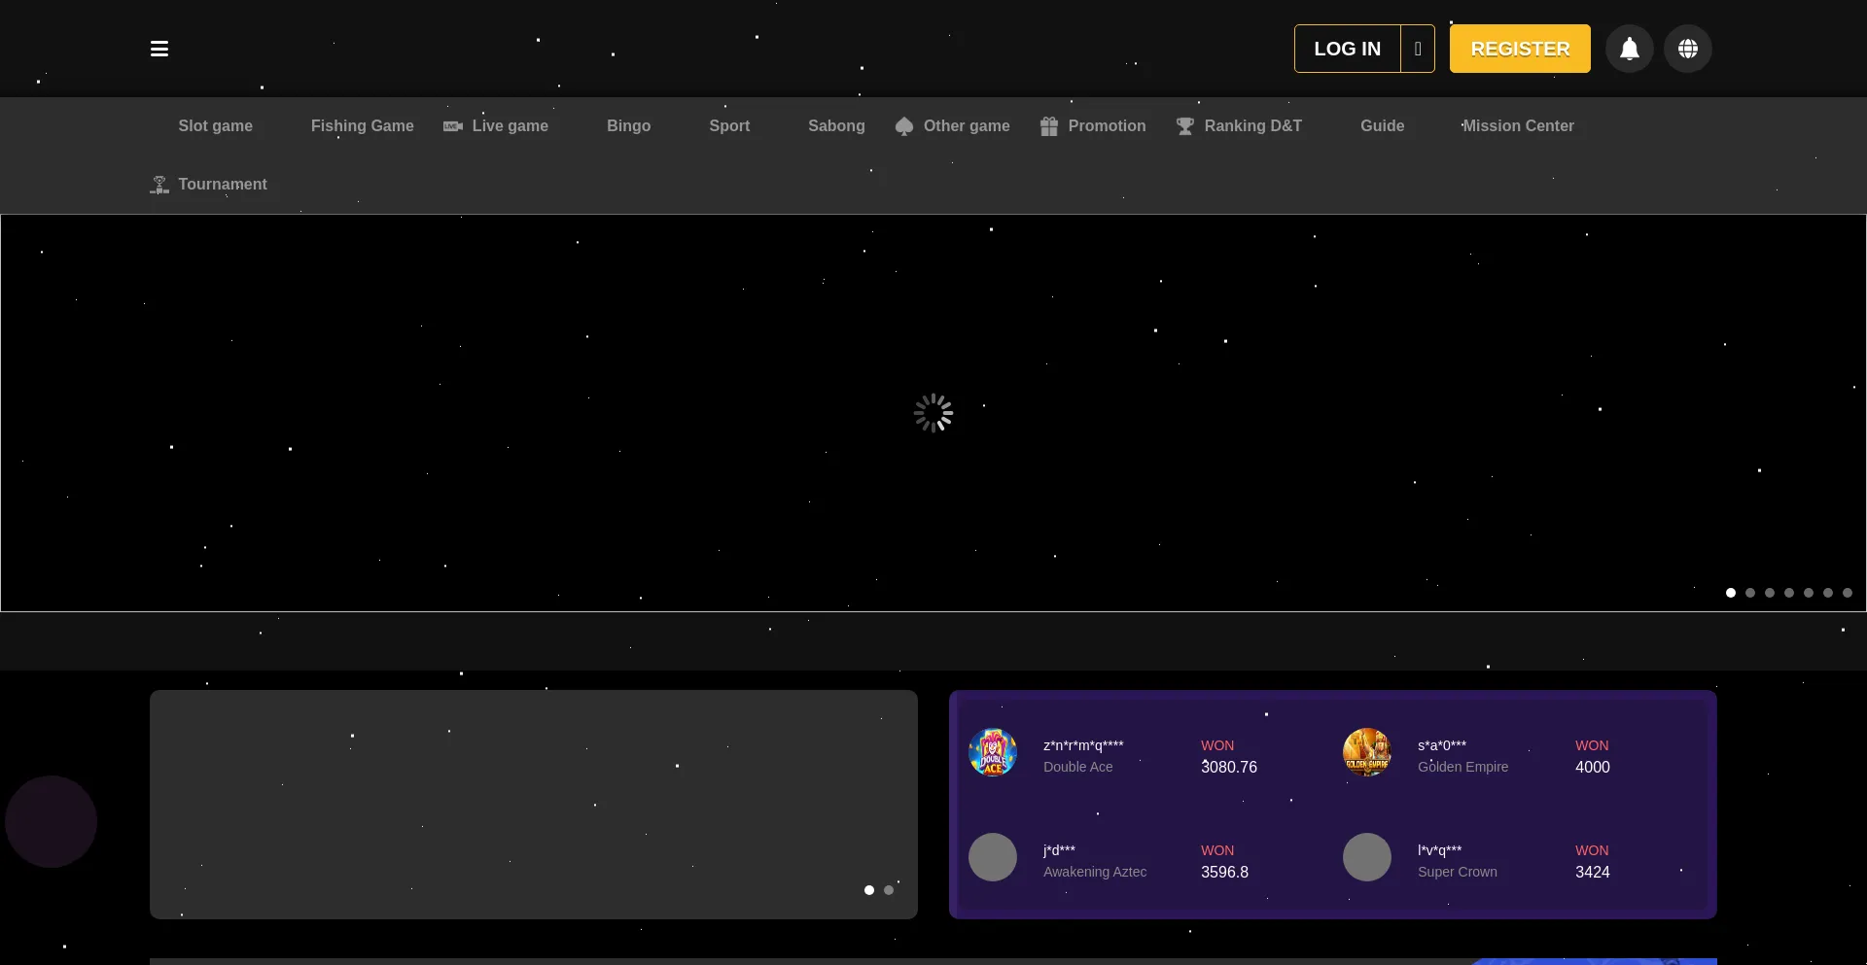Click the small icon beside LOG IN

pyautogui.click(x=1418, y=49)
